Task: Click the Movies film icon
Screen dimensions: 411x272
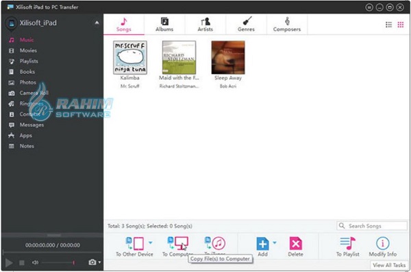Action: [x=12, y=51]
